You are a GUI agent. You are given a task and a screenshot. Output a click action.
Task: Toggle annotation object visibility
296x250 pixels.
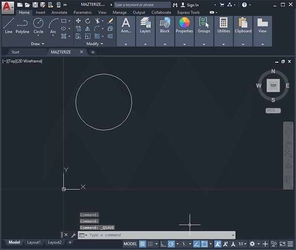coord(218,244)
